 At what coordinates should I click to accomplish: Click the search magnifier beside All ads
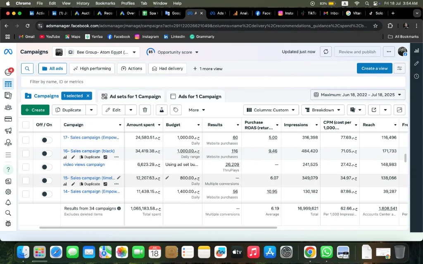pos(27,68)
